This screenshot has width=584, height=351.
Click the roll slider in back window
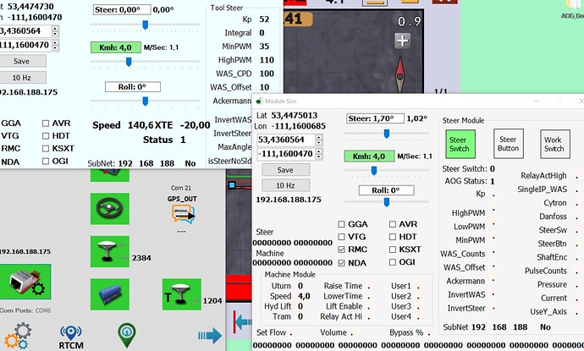tap(146, 101)
